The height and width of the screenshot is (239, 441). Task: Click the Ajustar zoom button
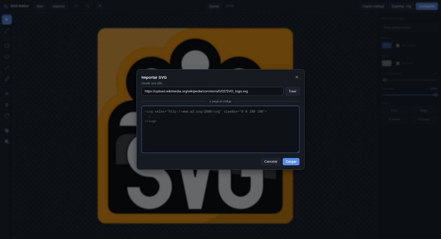tap(214, 6)
